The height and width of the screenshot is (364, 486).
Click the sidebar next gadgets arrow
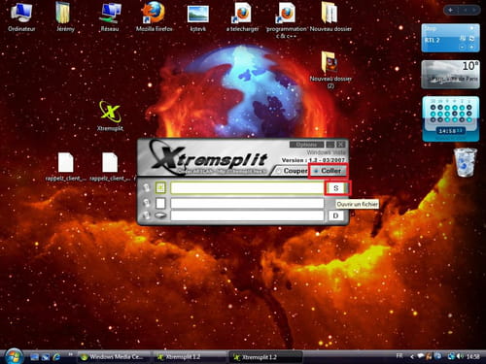[x=474, y=10]
